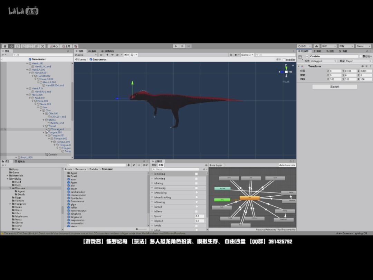Switch to the Inspector tab
Viewport: 373px width, 280px height.
click(x=304, y=51)
